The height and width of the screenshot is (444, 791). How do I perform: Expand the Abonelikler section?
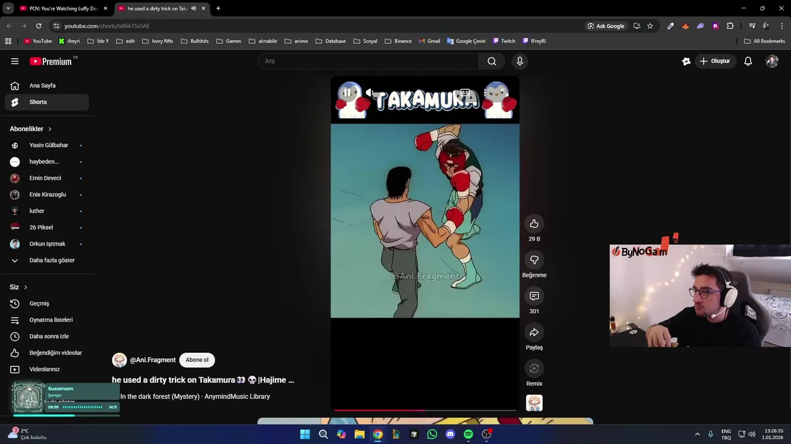coord(31,129)
